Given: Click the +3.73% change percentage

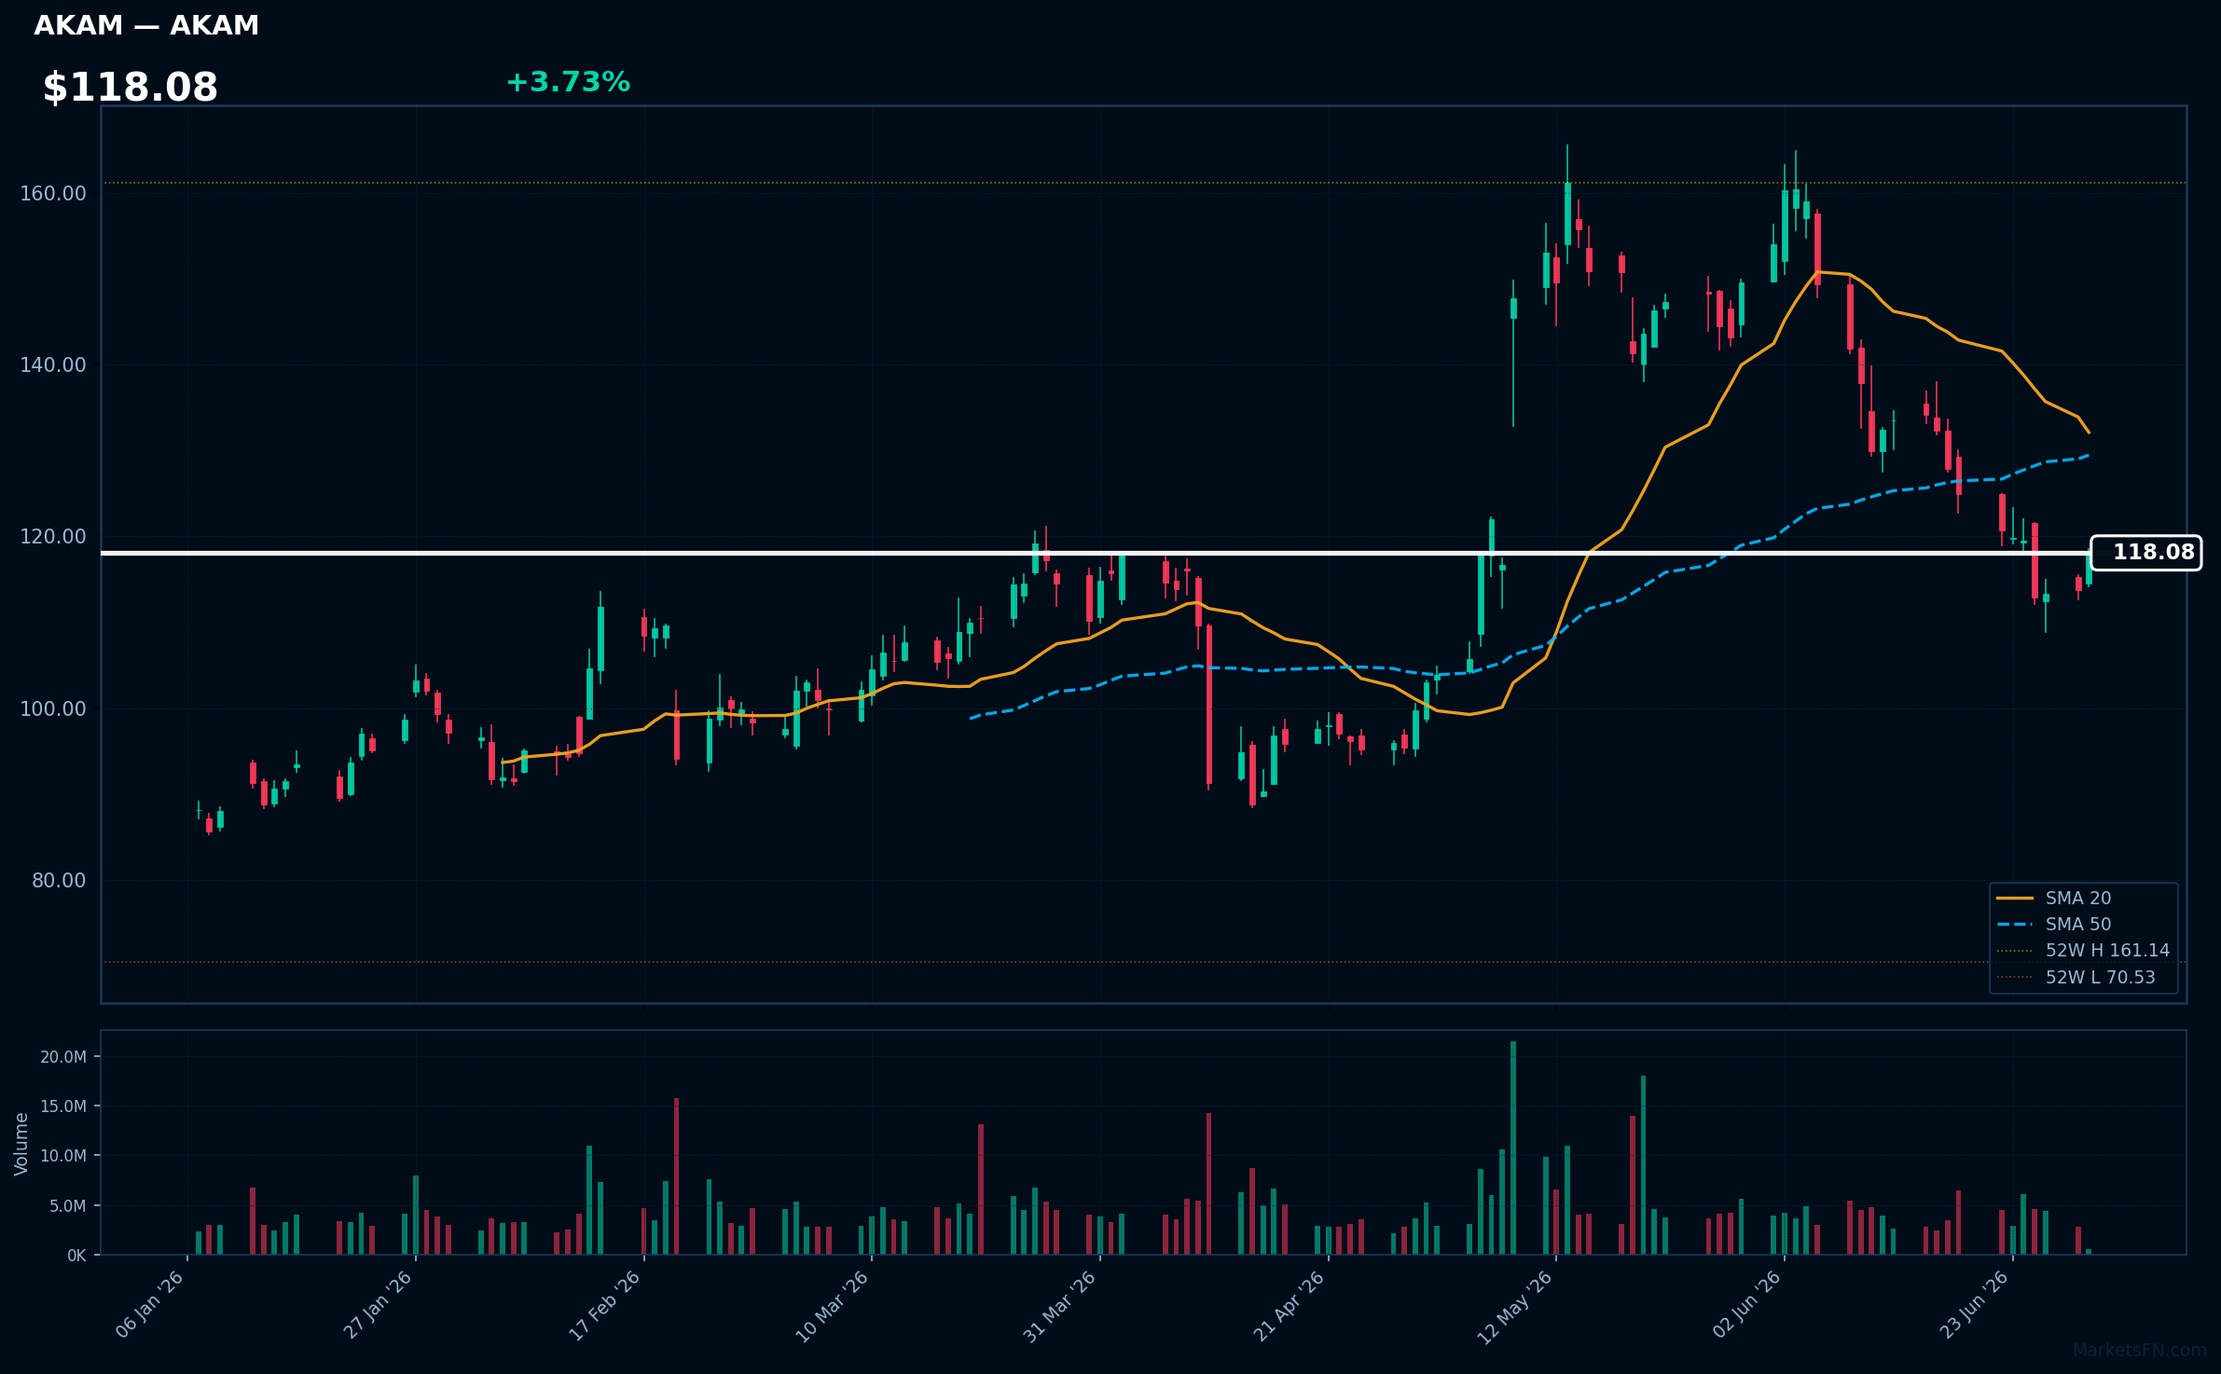Looking at the screenshot, I should click(x=568, y=83).
